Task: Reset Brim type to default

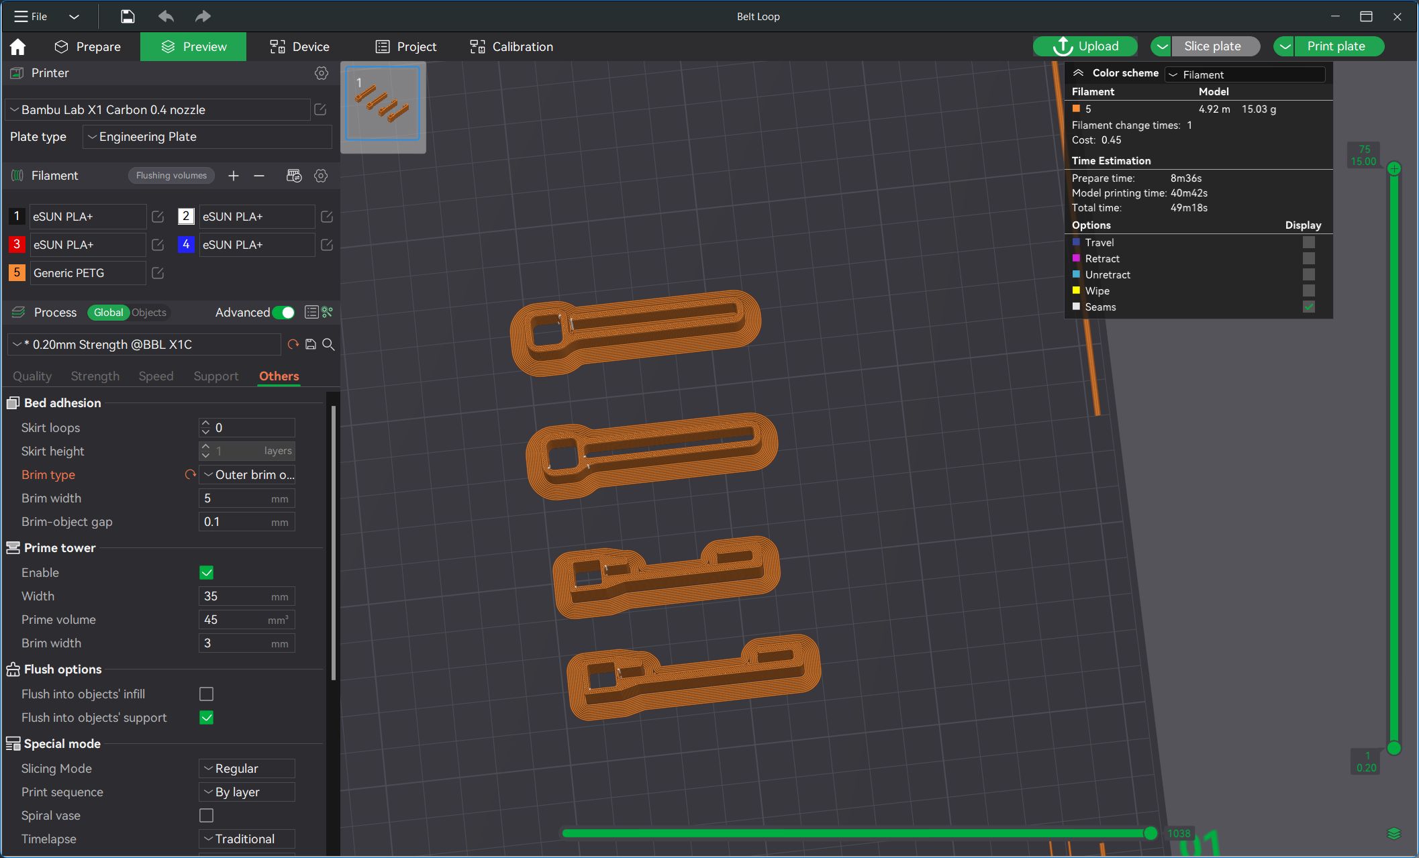Action: 191,475
